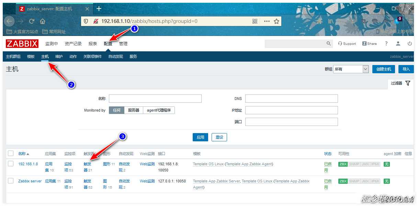Click the ZABBIX logo
The height and width of the screenshot is (206, 417).
coord(22,44)
